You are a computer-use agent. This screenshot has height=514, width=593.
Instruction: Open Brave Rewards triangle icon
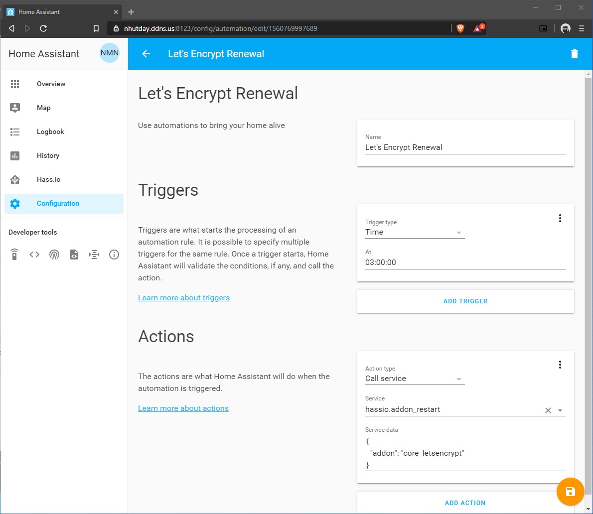click(478, 28)
